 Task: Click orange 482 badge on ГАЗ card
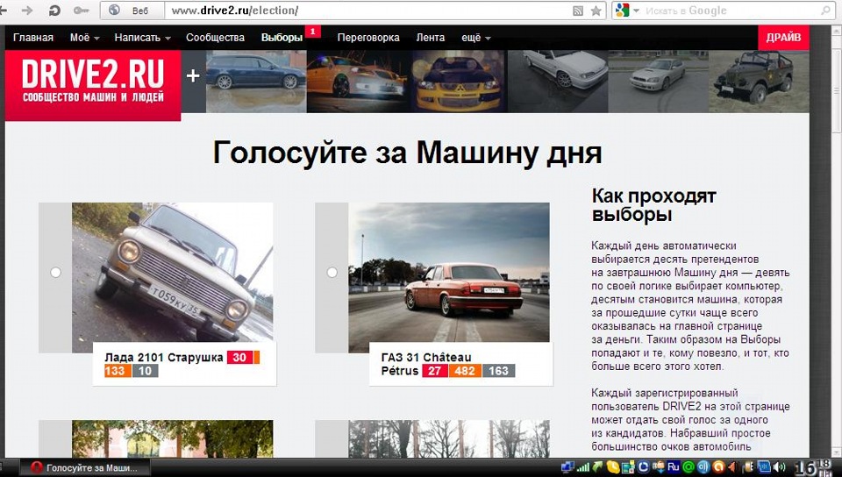[x=465, y=371]
